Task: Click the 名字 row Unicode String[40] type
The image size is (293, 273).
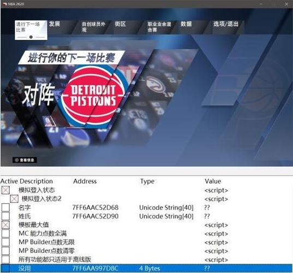Action: [x=166, y=207]
